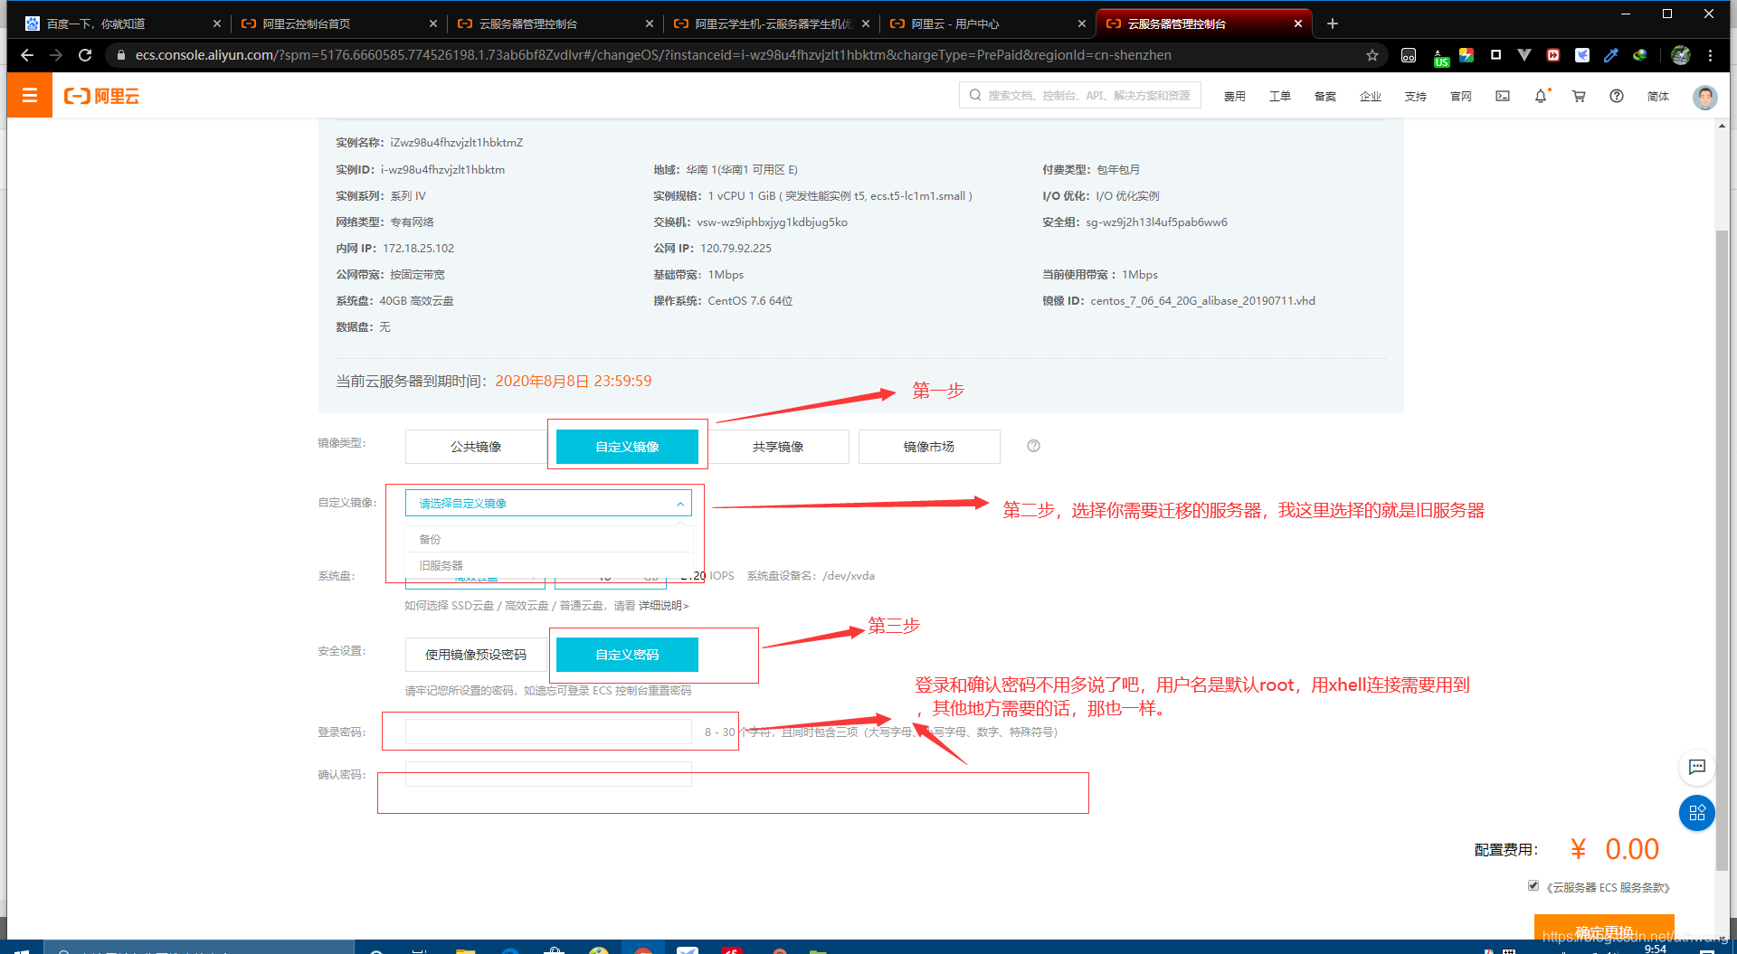Screen dimensions: 1737x954
Task: Close the 阿里云学生机 browser tab
Action: coord(865,24)
